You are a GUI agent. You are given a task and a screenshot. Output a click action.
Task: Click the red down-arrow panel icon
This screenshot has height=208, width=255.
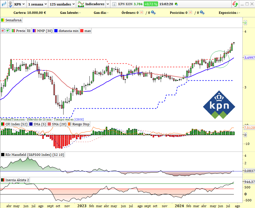3,31
